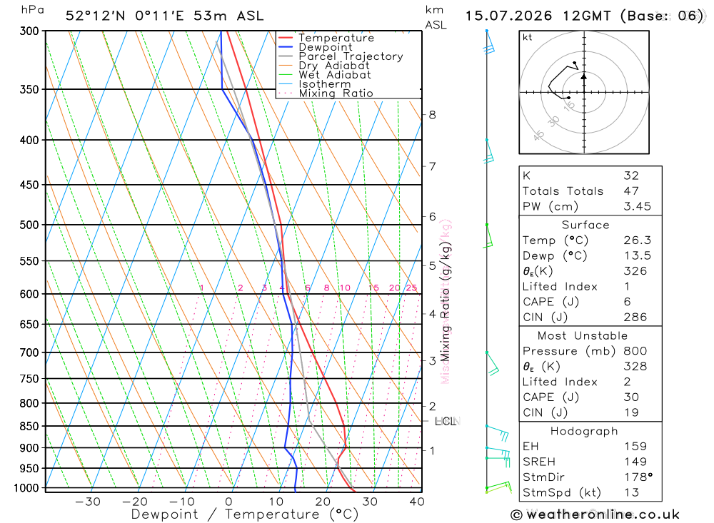
Task: Click Most Unstable Pressure value 800
Action: tap(635, 351)
